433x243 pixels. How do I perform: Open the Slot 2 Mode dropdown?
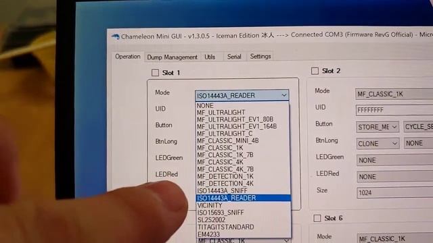[394, 94]
